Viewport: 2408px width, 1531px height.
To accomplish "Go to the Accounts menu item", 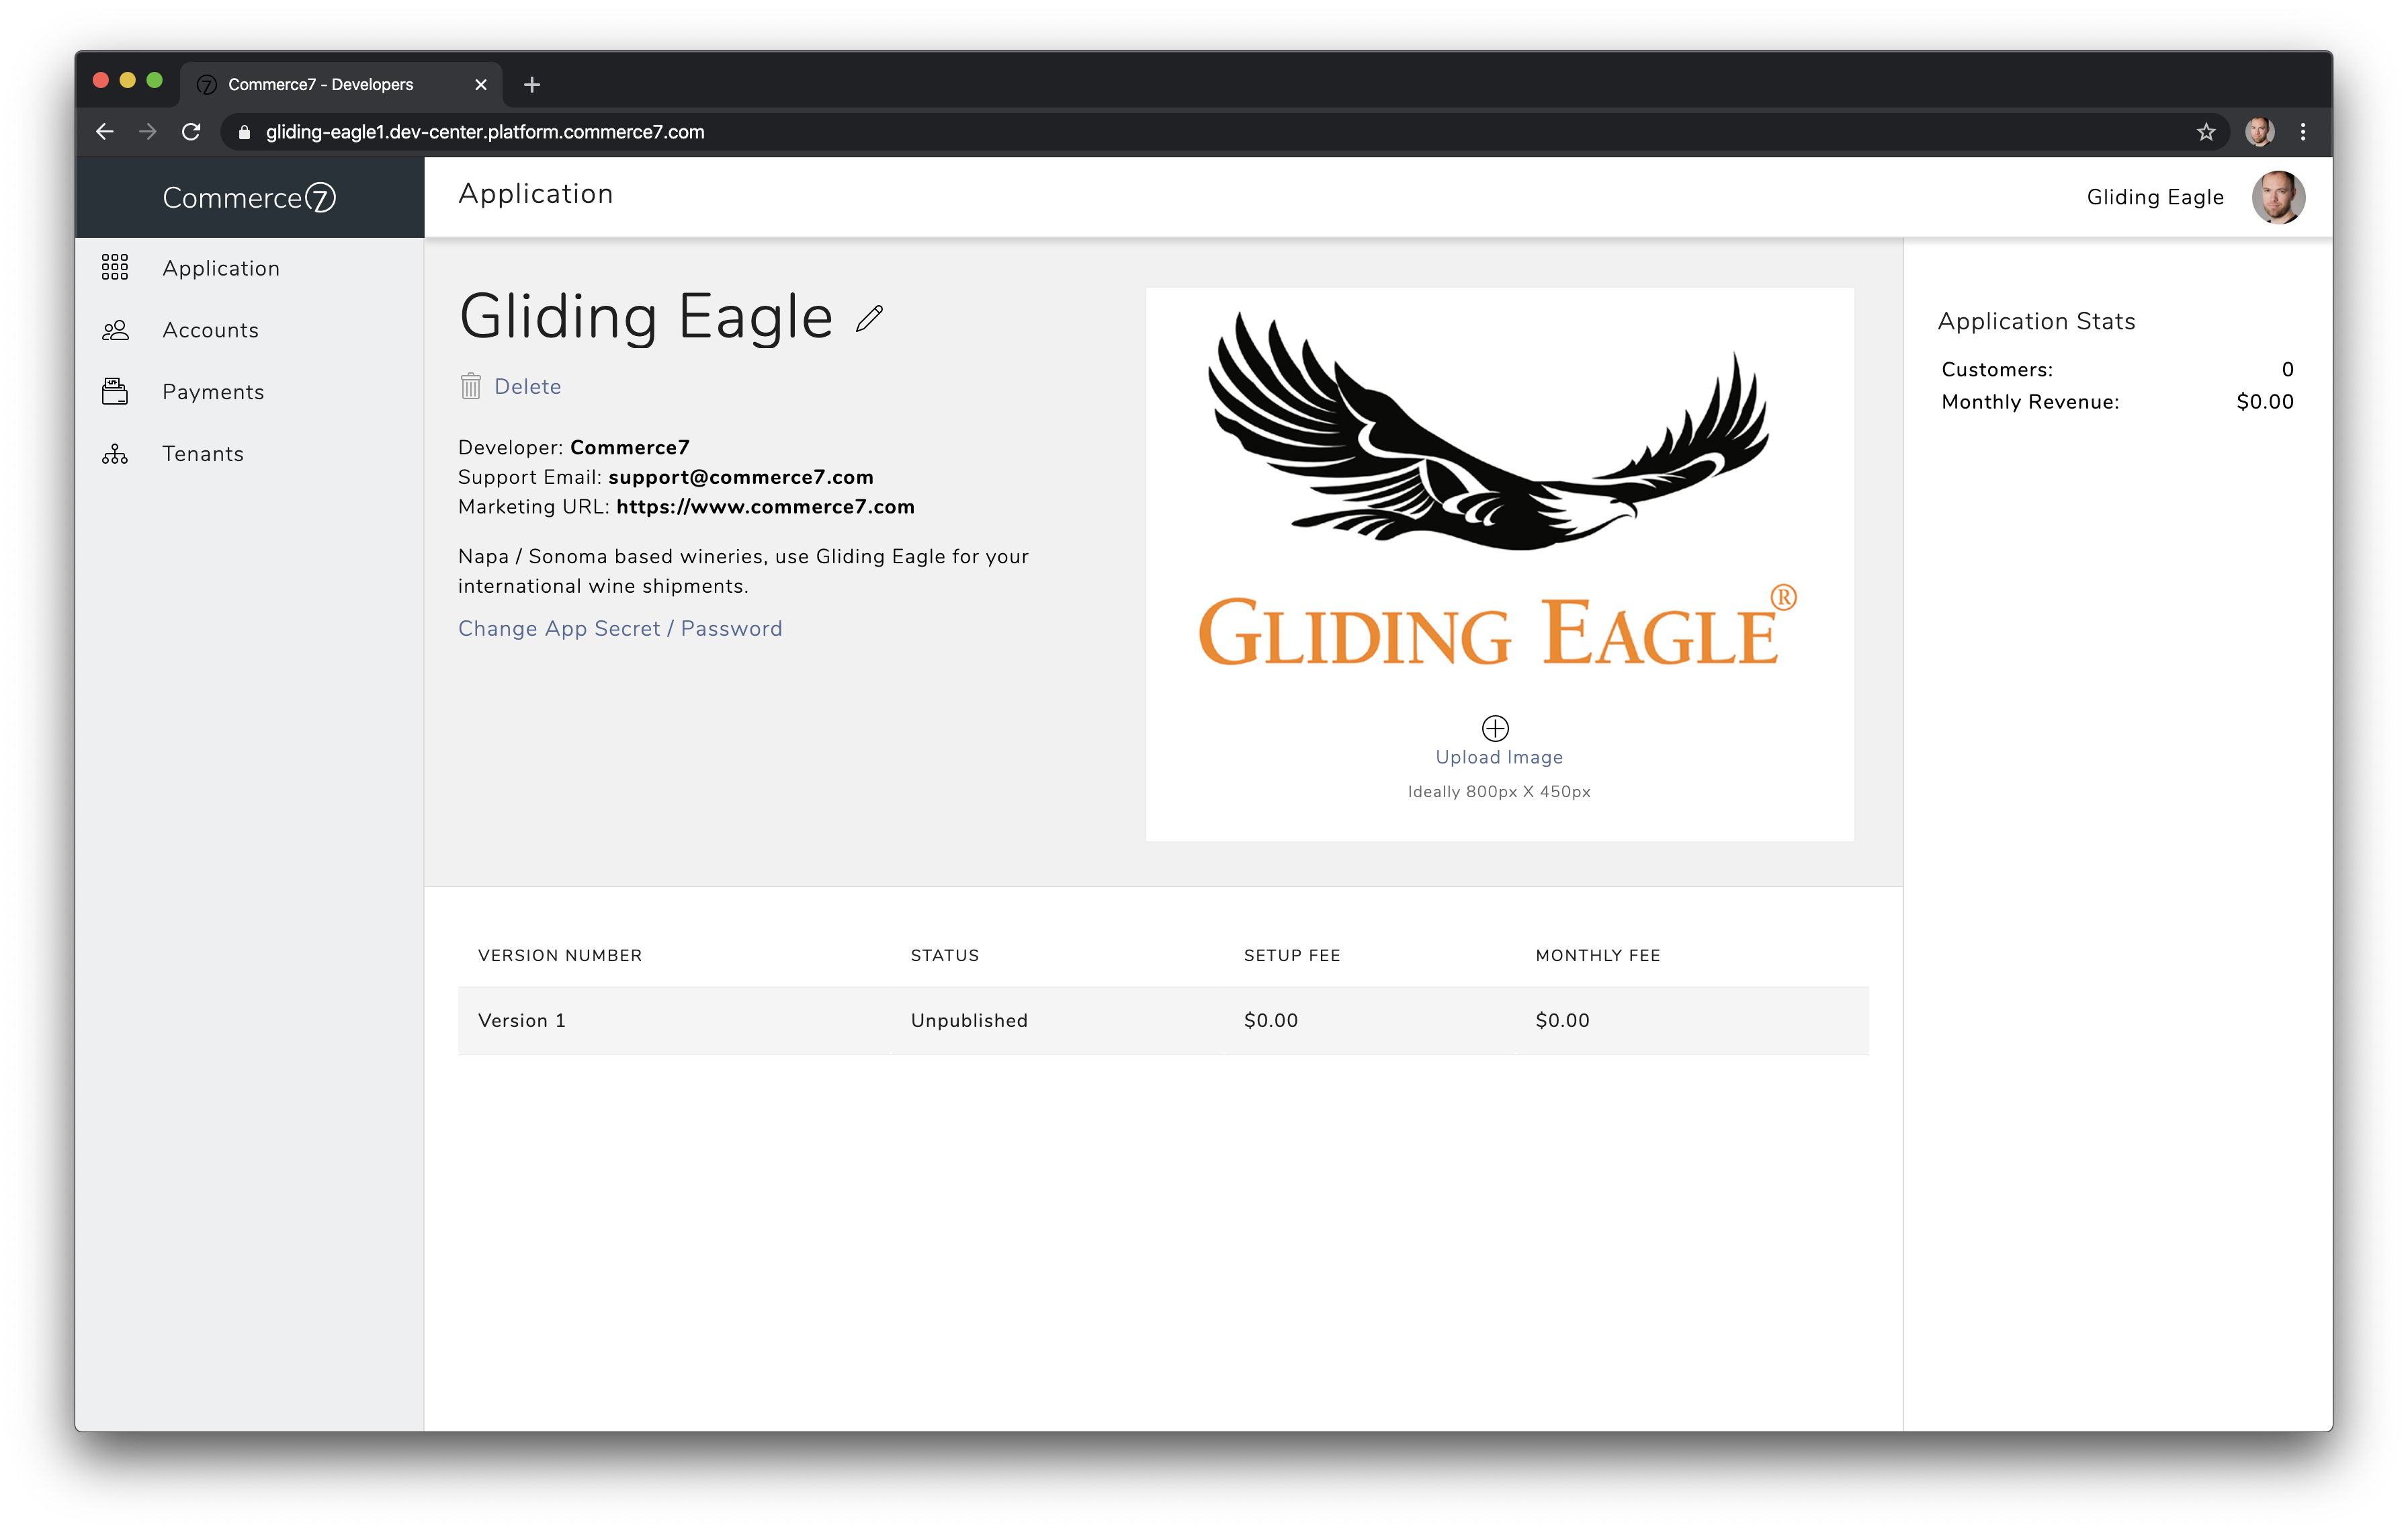I will click(x=210, y=330).
